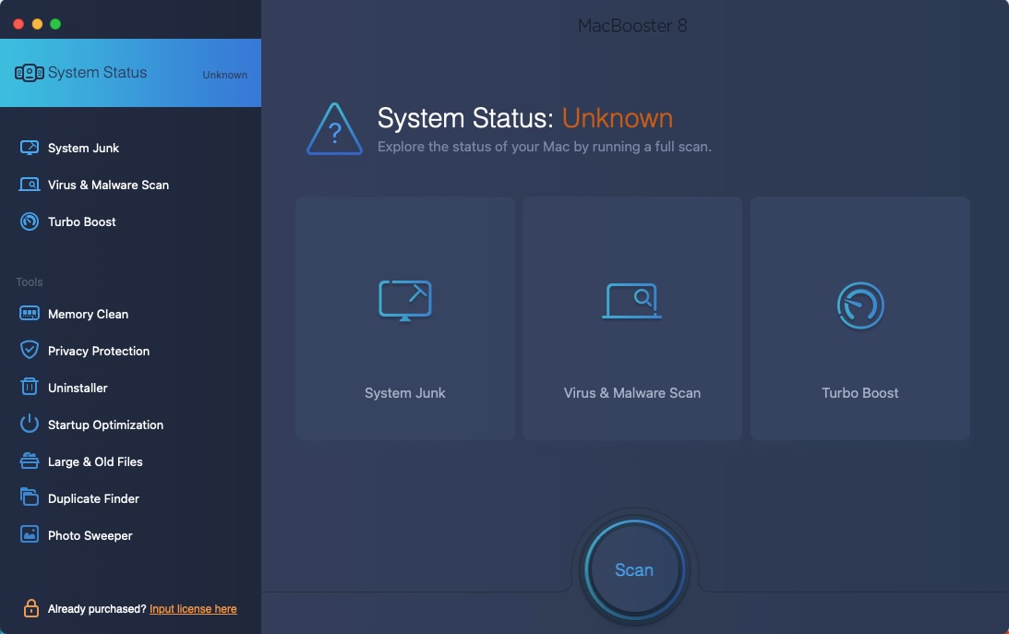This screenshot has height=634, width=1009.
Task: Click the Privacy Protection shield icon
Action: (29, 351)
